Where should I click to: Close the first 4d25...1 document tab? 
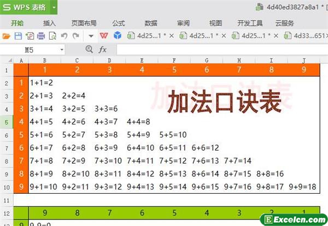pyautogui.click(x=172, y=36)
